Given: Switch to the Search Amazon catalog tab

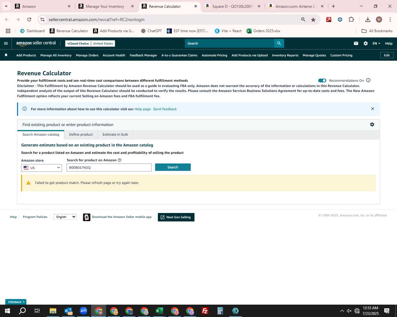Looking at the screenshot, I should click(x=41, y=134).
